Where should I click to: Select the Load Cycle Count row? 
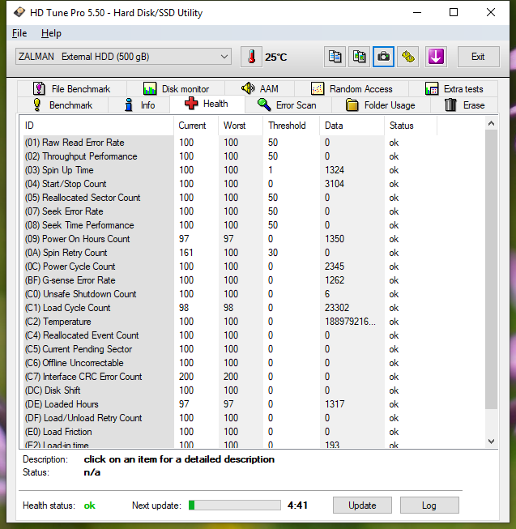229,308
